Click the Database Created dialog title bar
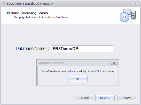This screenshot has height=105, width=141. [74, 63]
